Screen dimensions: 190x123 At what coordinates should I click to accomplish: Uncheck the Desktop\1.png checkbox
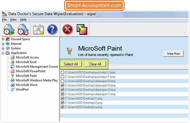tap(62, 98)
